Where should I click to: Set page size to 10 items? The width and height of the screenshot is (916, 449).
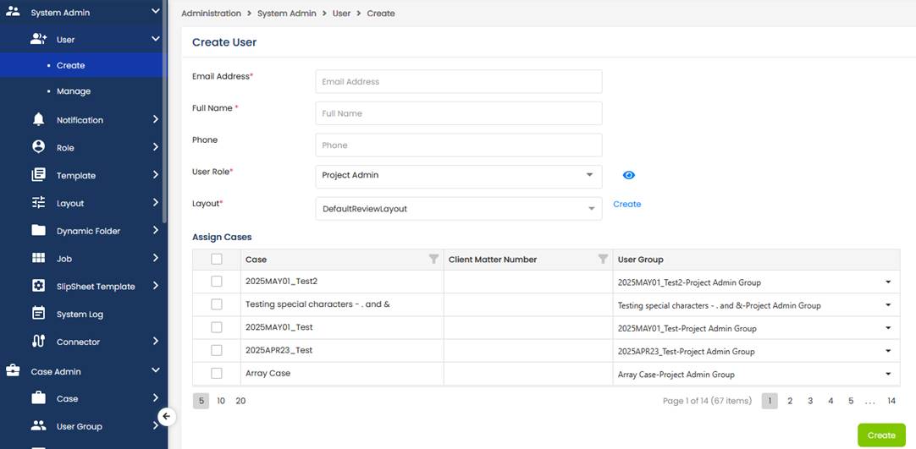click(221, 401)
